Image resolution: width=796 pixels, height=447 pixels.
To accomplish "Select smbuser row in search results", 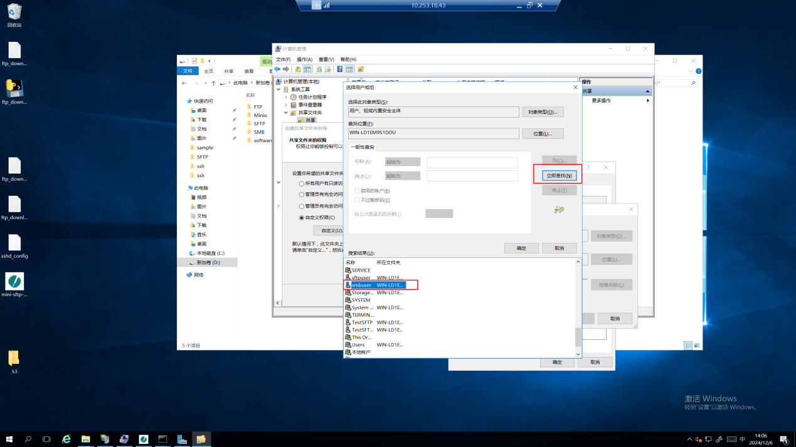I will 375,285.
